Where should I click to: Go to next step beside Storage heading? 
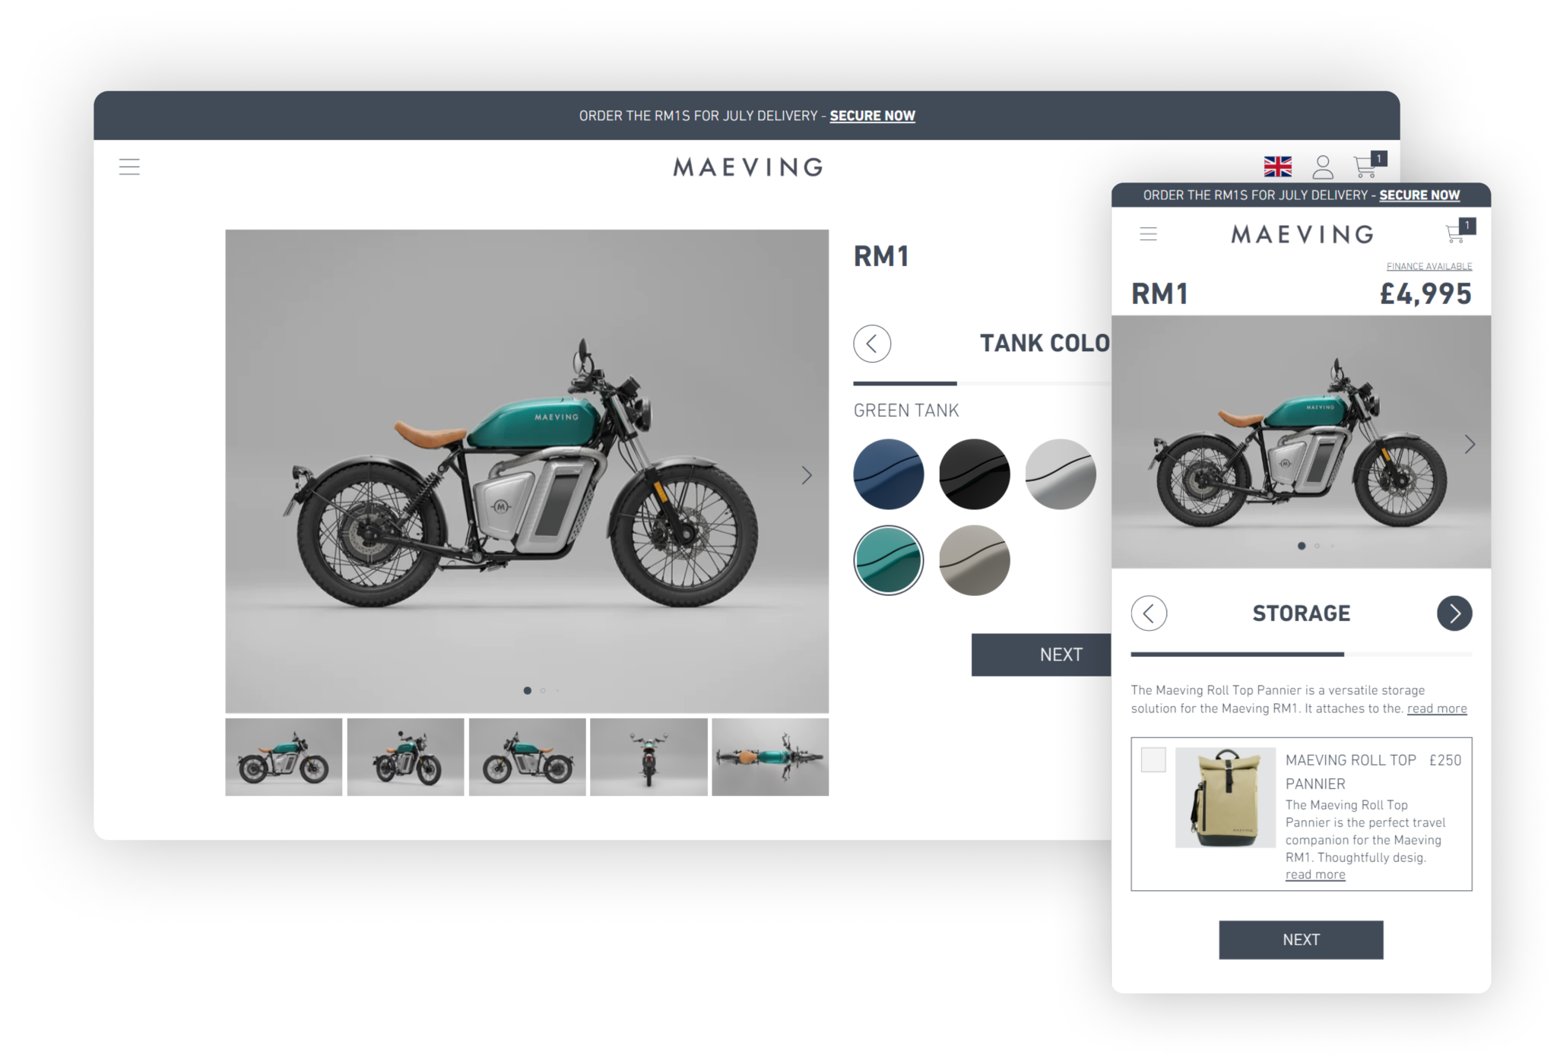coord(1454,613)
